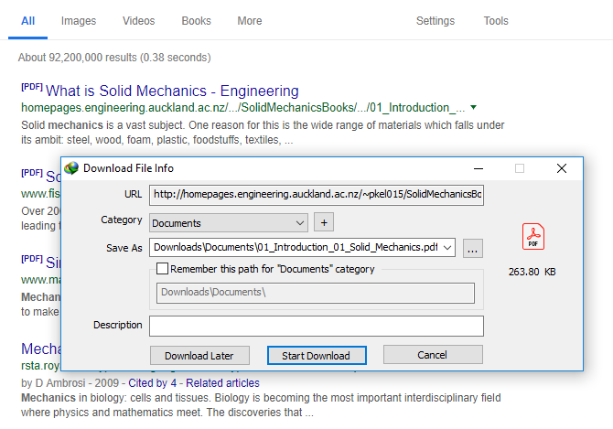Click the red PDF file icon
The image size is (613, 429).
coord(533,237)
